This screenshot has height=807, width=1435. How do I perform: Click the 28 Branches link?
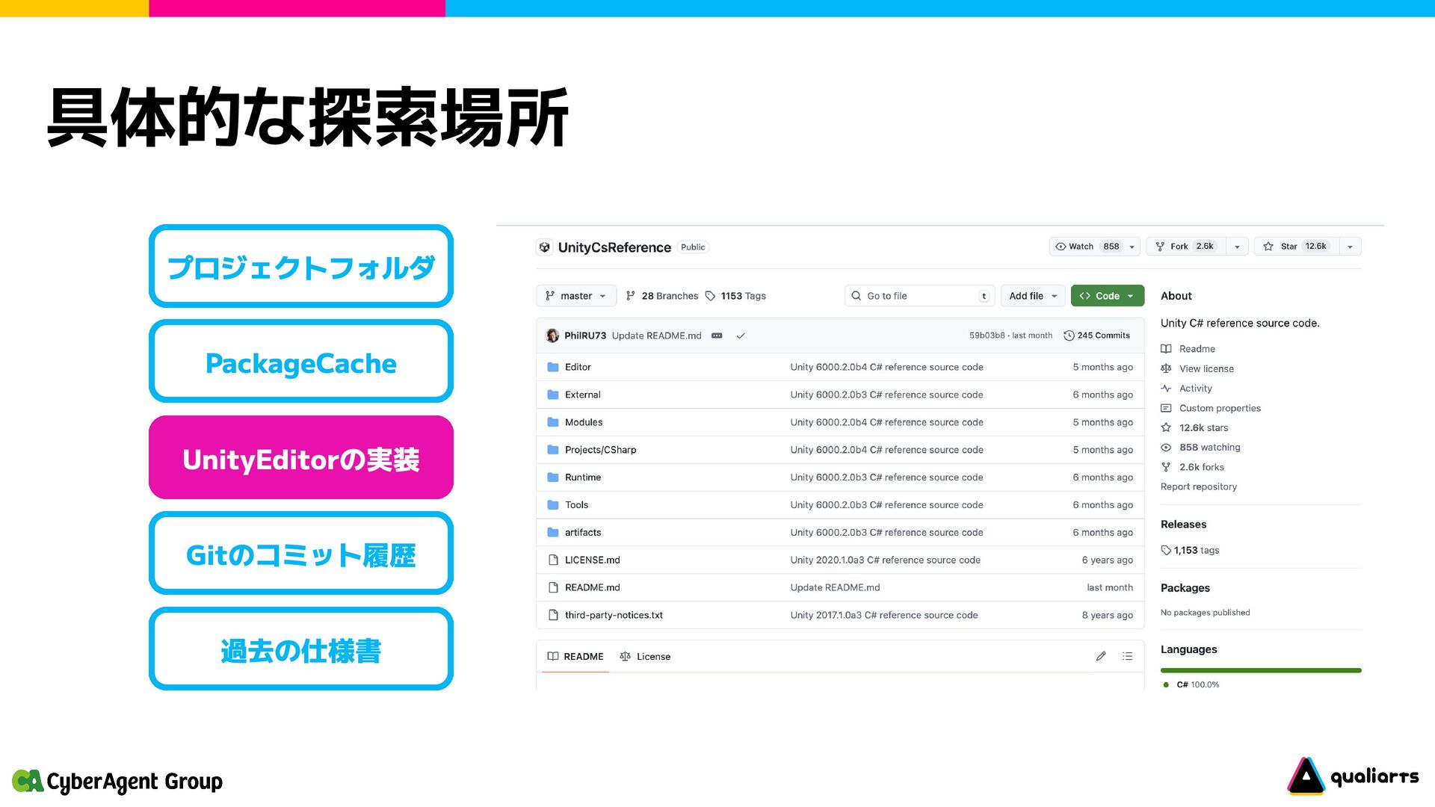pyautogui.click(x=669, y=296)
